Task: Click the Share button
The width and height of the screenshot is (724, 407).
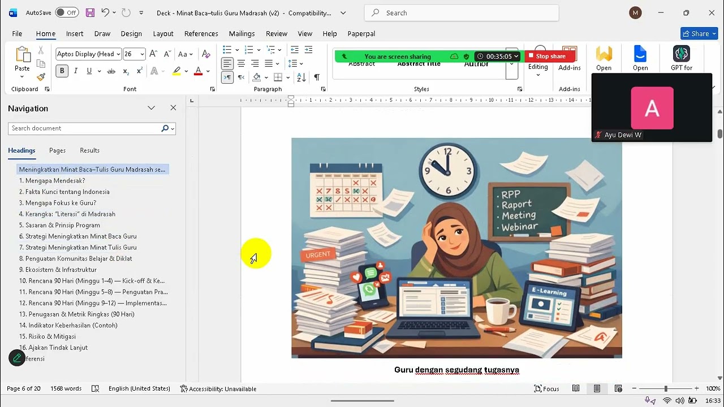Action: coord(700,33)
